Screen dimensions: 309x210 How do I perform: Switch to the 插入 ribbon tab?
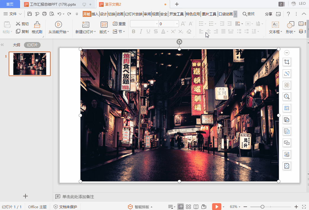[x=95, y=14]
